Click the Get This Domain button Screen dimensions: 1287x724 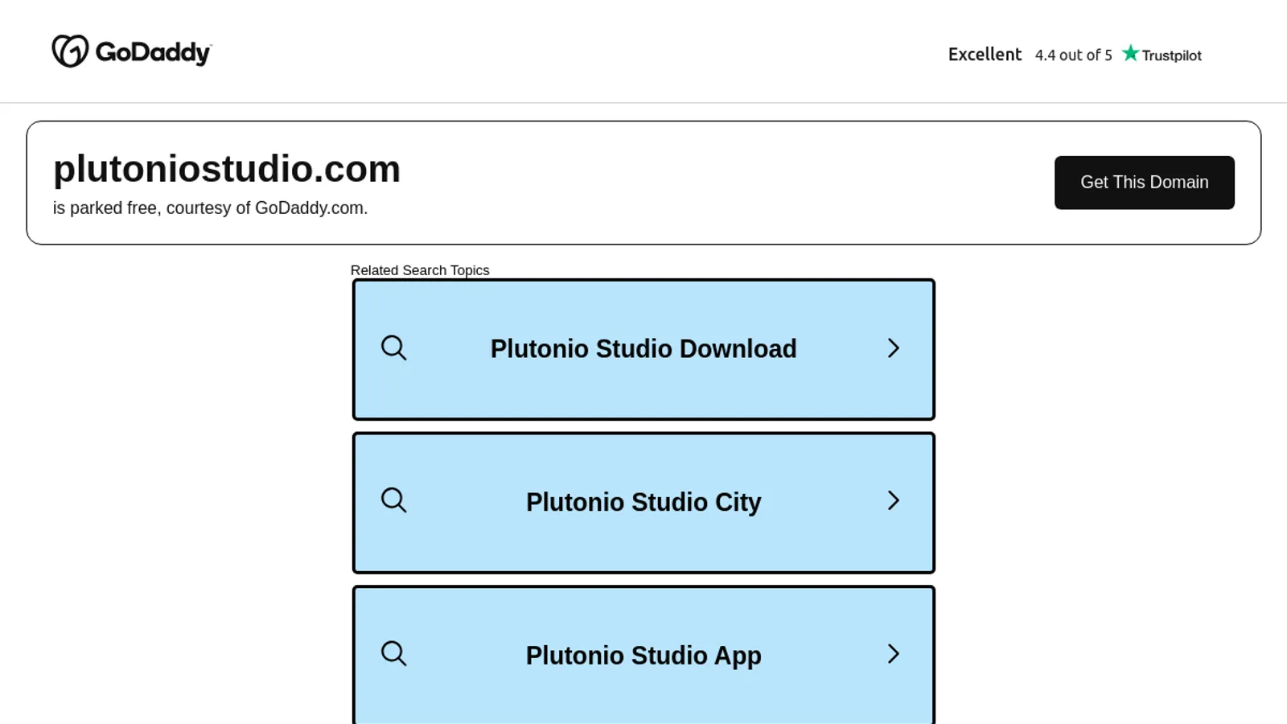1144,183
